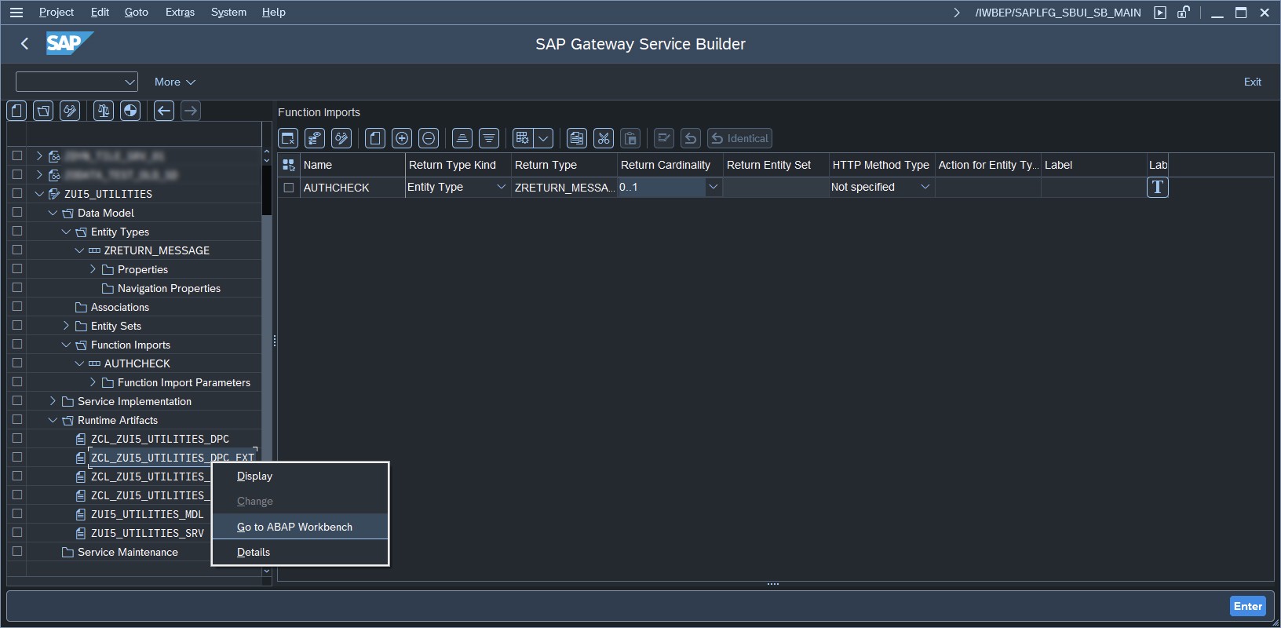This screenshot has height=628, width=1281.
Task: Click the Exit button
Action: pos(1252,82)
